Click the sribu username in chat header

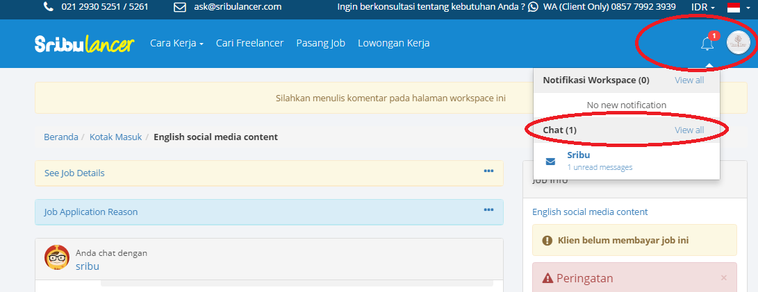[88, 266]
